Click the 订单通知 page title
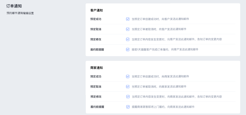 14,6
